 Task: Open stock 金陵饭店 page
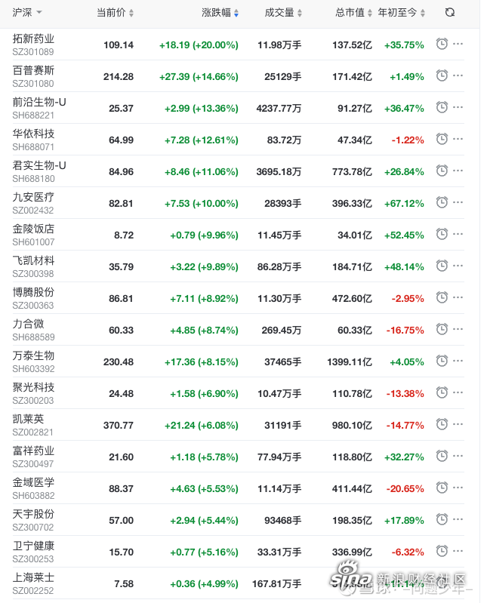(33, 229)
